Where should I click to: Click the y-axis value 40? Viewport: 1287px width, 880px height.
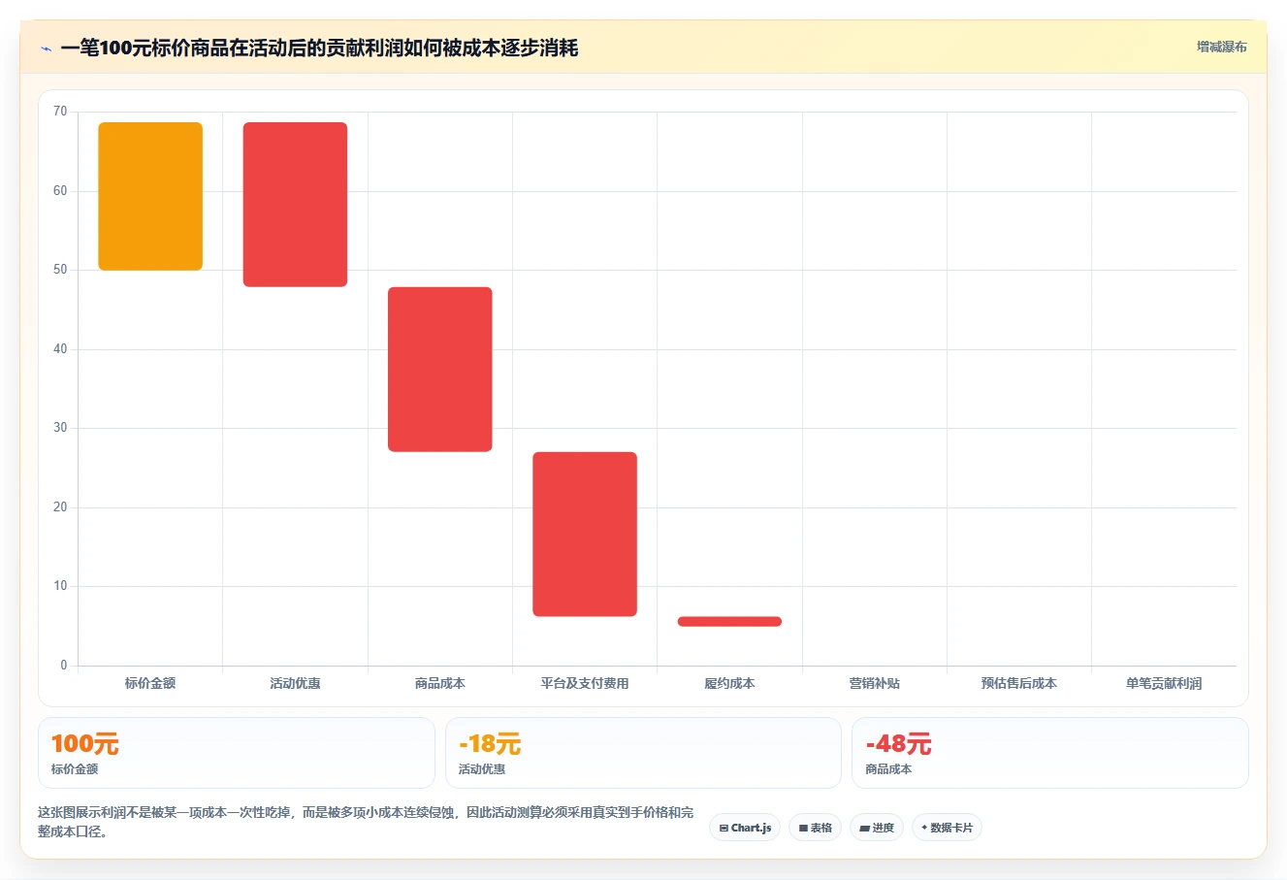60,349
